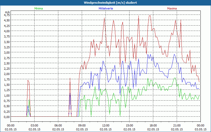Viewport: 211px width, 132px height.
Task: Click the Minima legend label
Action: [39, 8]
